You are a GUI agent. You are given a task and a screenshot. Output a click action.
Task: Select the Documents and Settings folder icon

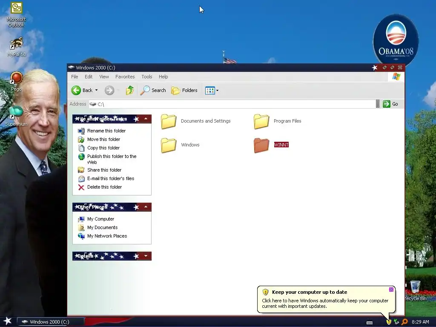[169, 121]
